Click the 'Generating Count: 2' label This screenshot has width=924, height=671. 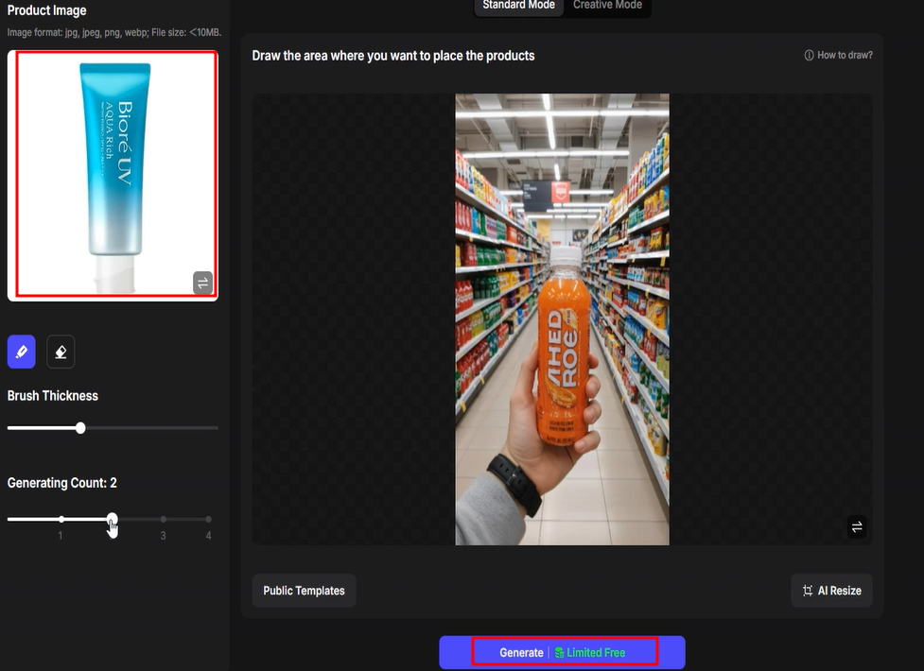coord(61,483)
